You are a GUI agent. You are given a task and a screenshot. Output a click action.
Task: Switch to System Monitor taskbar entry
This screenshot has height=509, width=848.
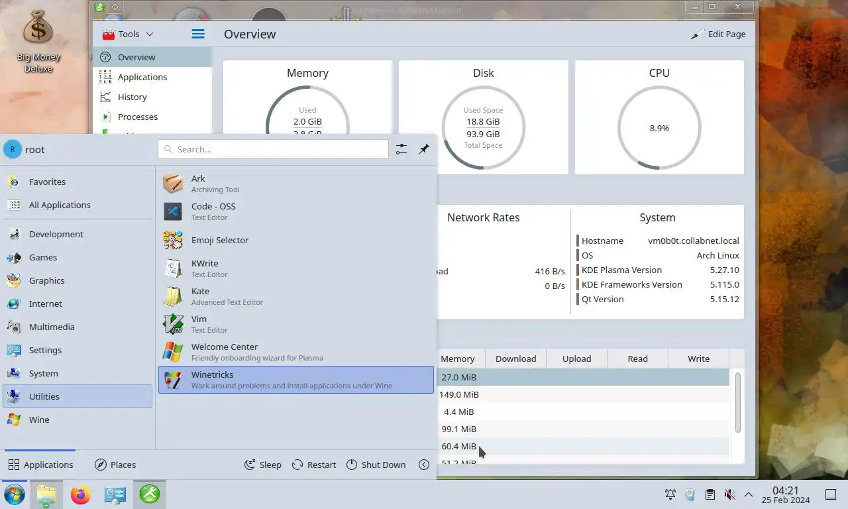pos(149,494)
